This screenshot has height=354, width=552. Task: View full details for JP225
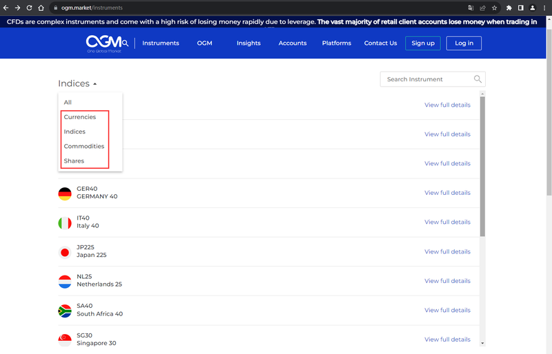coord(447,251)
